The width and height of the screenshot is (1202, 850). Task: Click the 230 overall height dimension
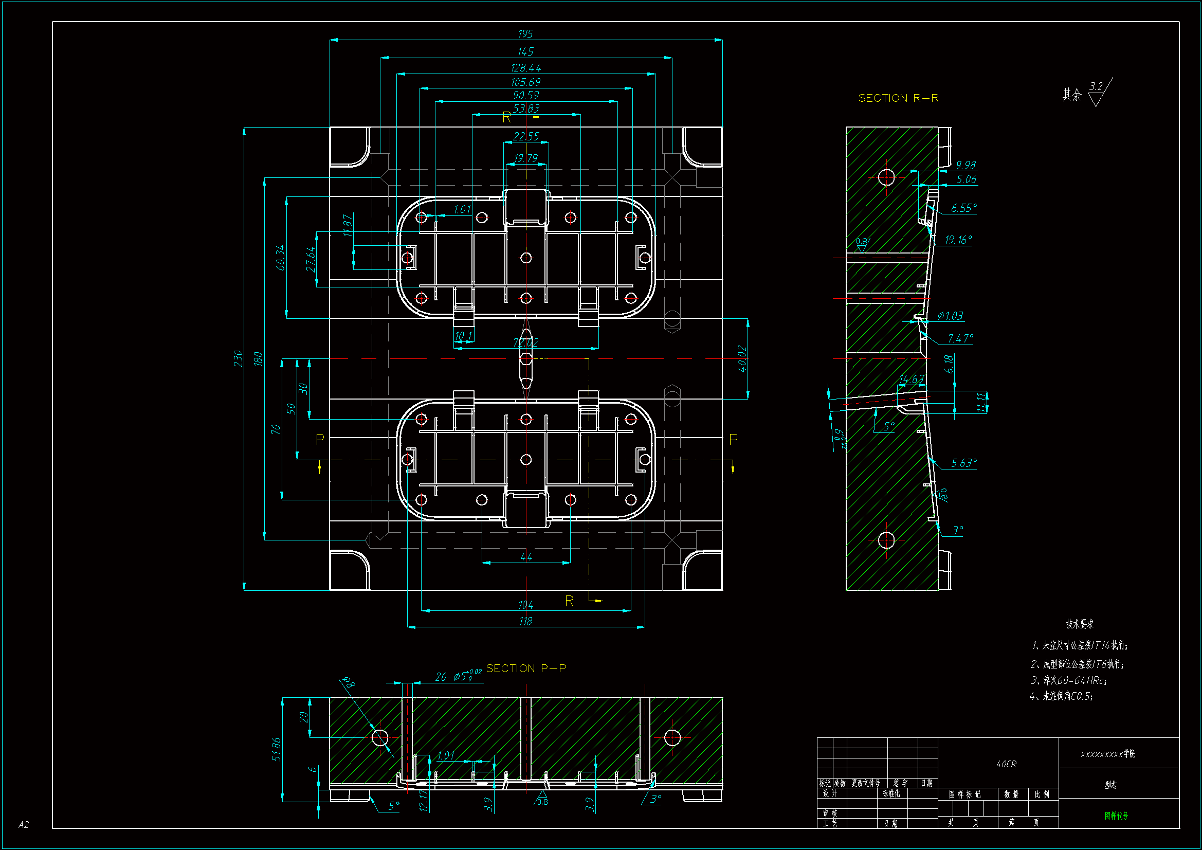coord(238,358)
